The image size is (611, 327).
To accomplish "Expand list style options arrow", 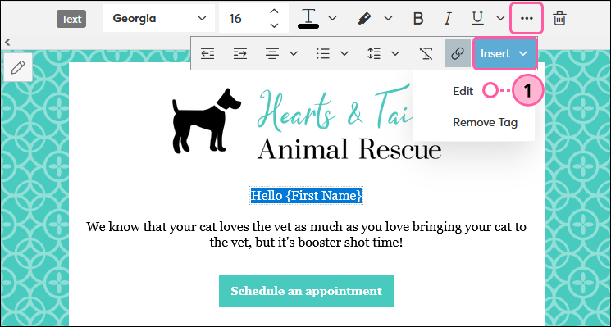I will 344,54.
